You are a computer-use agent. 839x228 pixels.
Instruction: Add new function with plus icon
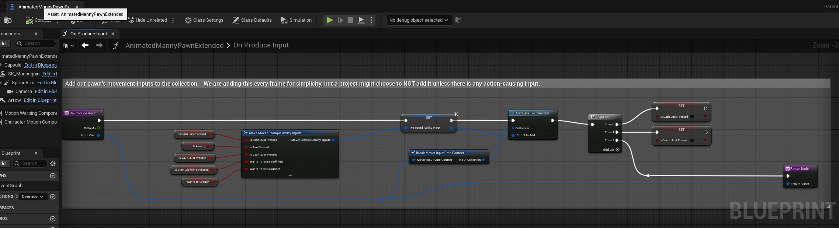point(53,197)
